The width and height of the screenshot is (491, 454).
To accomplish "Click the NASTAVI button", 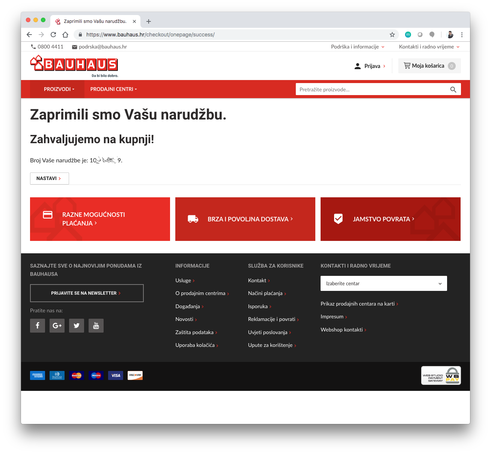I will click(50, 179).
